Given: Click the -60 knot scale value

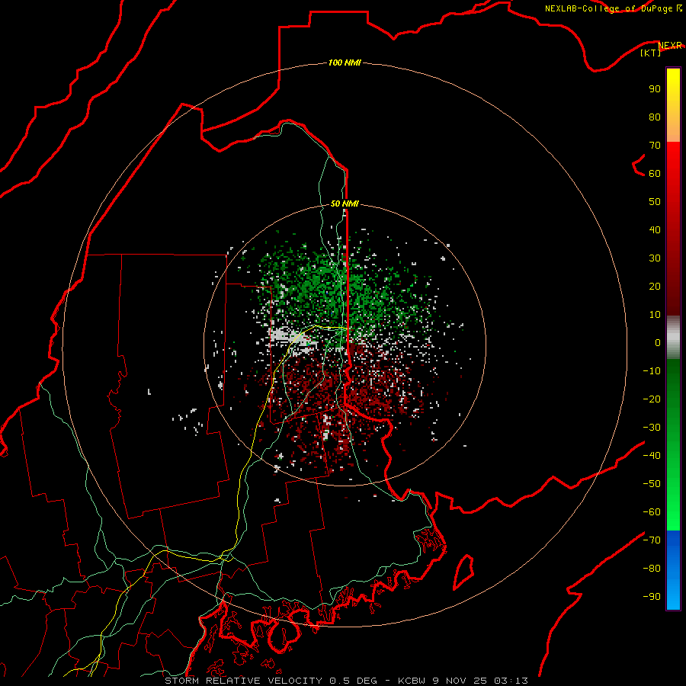Looking at the screenshot, I should click(x=652, y=512).
